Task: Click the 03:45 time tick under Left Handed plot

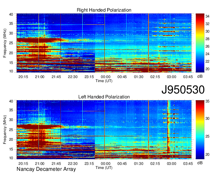Action: (x=188, y=164)
